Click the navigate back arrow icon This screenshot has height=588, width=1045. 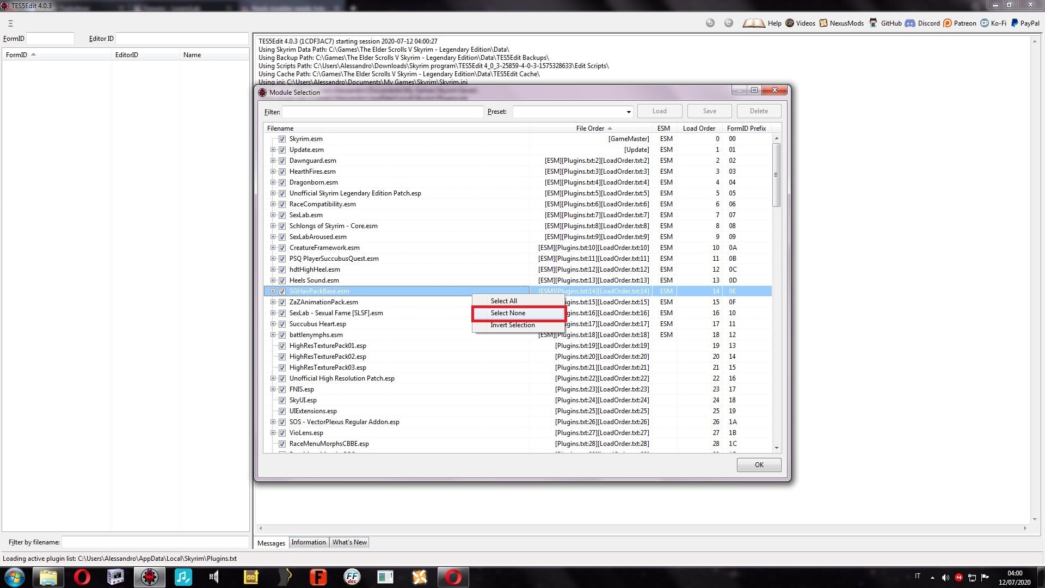coord(710,23)
